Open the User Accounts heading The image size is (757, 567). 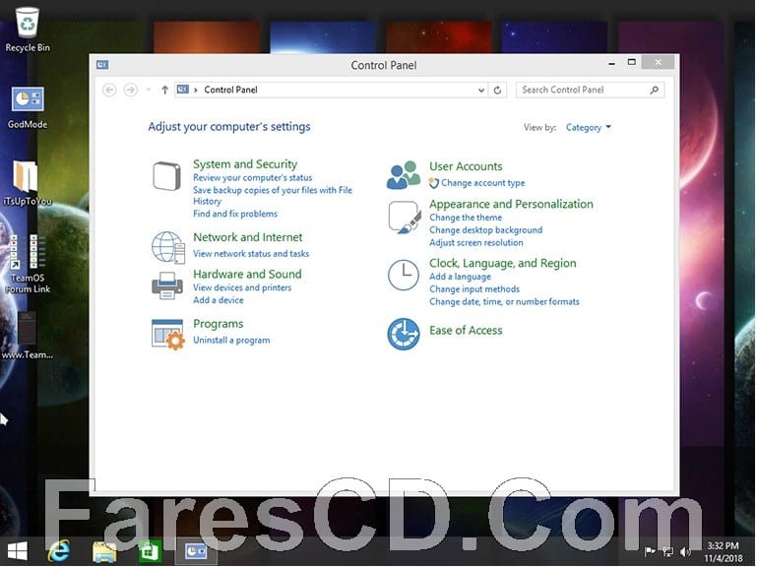click(x=466, y=166)
